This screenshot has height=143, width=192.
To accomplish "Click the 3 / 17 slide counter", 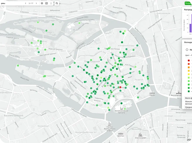I will 31,3.
